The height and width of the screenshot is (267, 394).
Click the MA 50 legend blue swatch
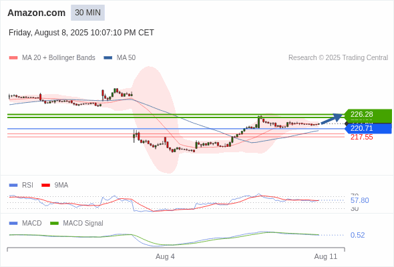tap(108, 58)
